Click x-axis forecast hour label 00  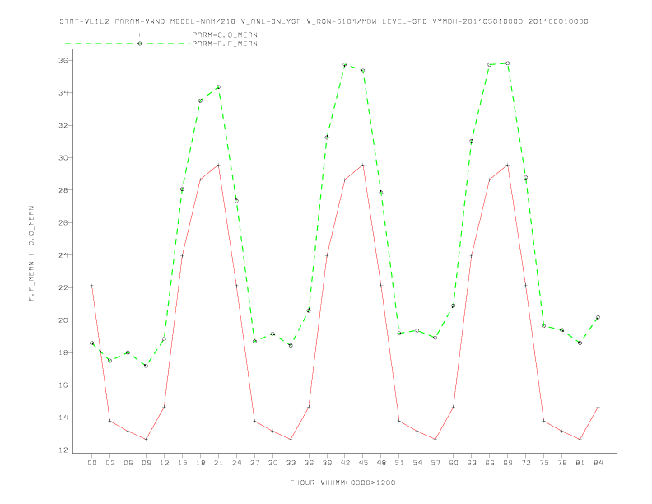pyautogui.click(x=92, y=463)
